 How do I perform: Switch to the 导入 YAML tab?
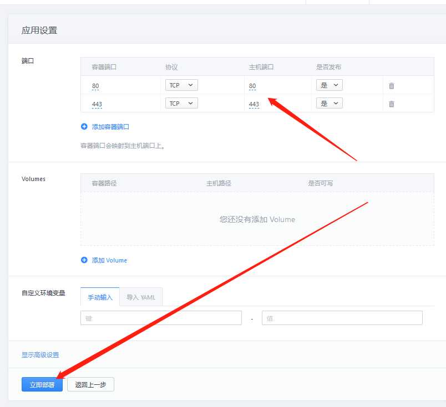[141, 297]
